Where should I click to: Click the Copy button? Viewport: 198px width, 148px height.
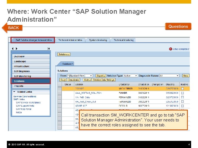pyautogui.click(x=63, y=80)
